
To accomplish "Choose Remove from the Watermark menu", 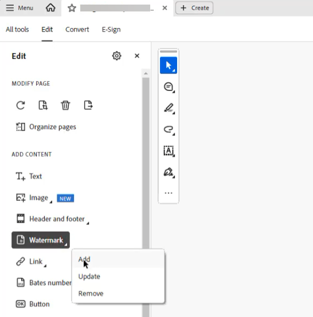I will coord(118,294).
